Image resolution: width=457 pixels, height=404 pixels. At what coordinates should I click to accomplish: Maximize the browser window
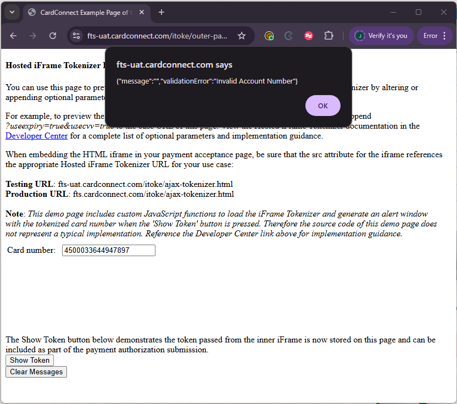coord(419,12)
